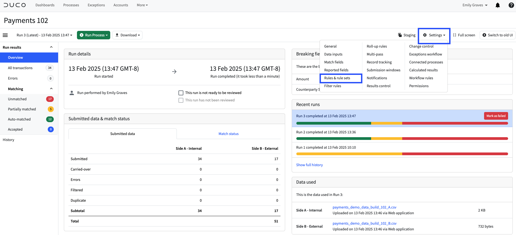The height and width of the screenshot is (235, 516).
Task: Select Run 2 completed at 13:36 row
Action: (x=402, y=135)
